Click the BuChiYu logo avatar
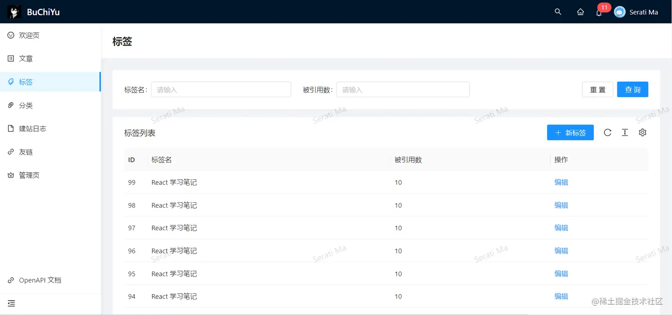The width and height of the screenshot is (672, 315). point(14,12)
